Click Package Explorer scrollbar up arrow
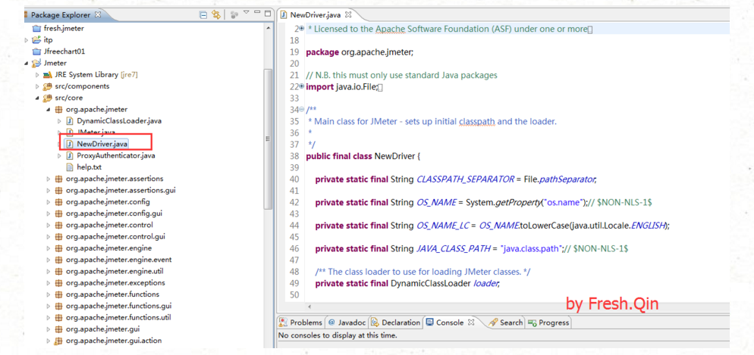 point(268,28)
